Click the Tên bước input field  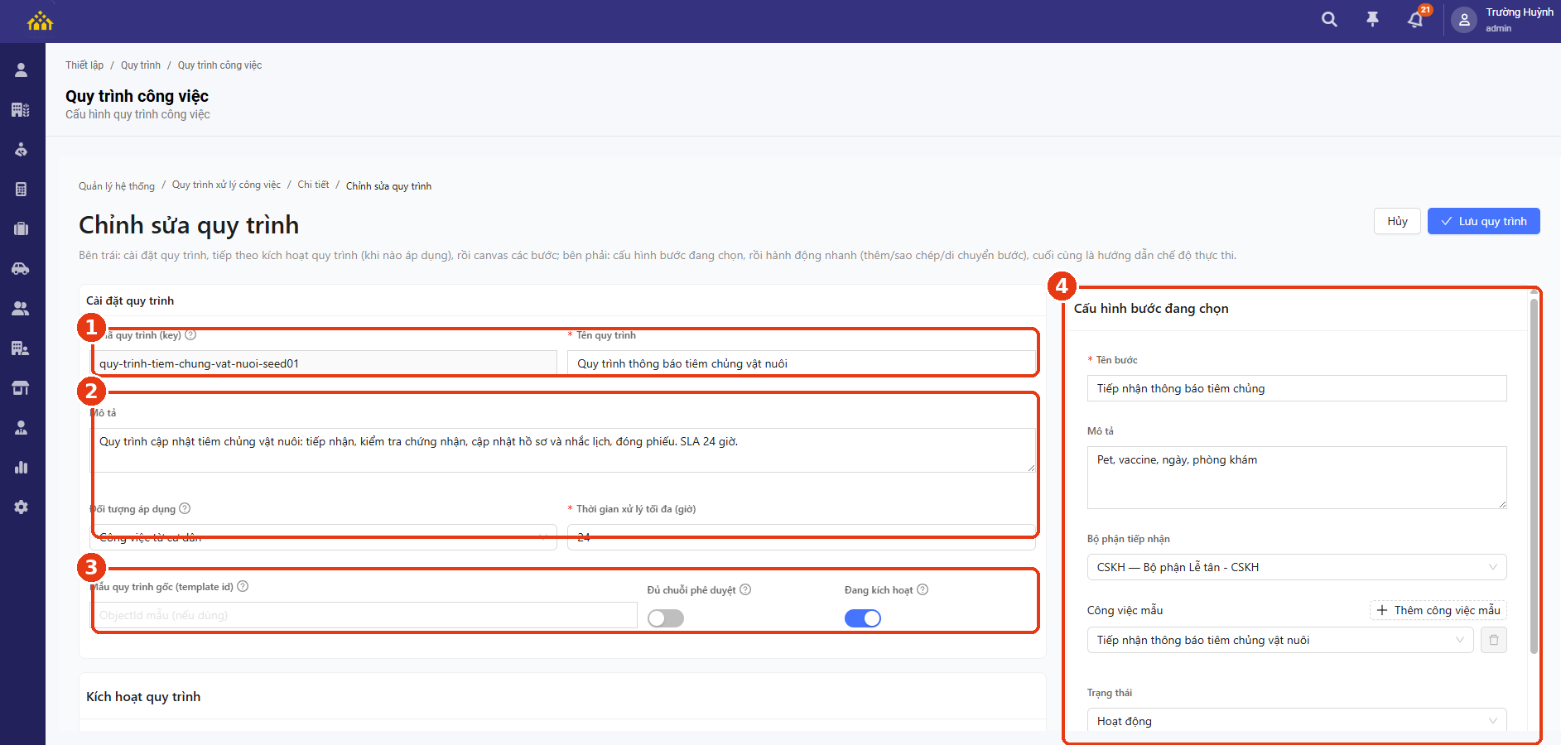coord(1297,388)
